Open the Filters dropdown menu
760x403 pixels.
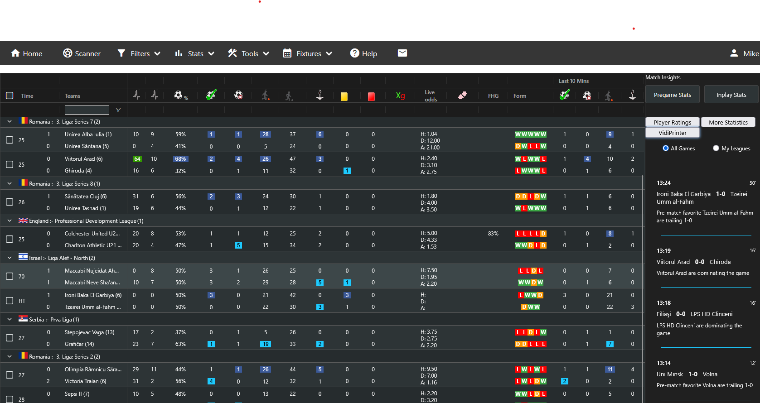point(139,53)
